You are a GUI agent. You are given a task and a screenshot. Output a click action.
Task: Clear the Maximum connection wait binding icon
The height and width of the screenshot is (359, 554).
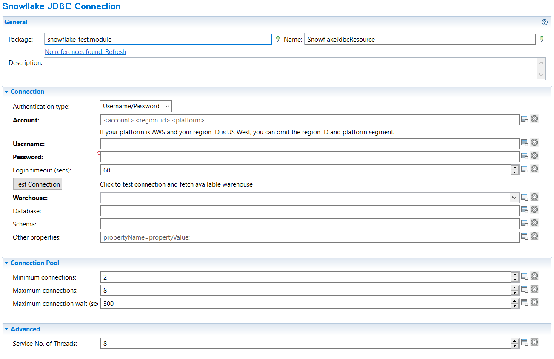point(534,302)
